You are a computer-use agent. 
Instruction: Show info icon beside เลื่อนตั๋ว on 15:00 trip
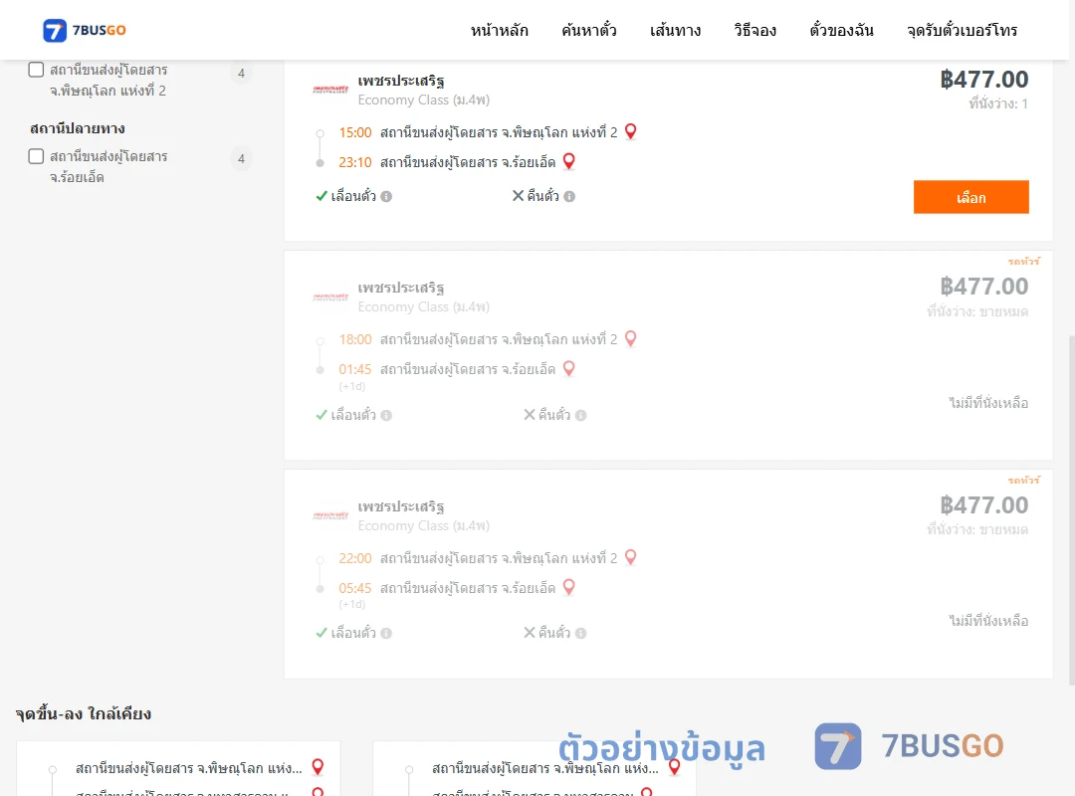tap(386, 197)
